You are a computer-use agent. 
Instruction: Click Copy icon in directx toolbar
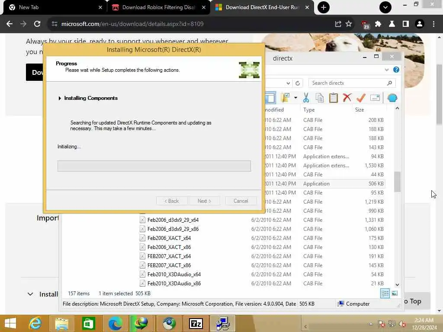[320, 98]
